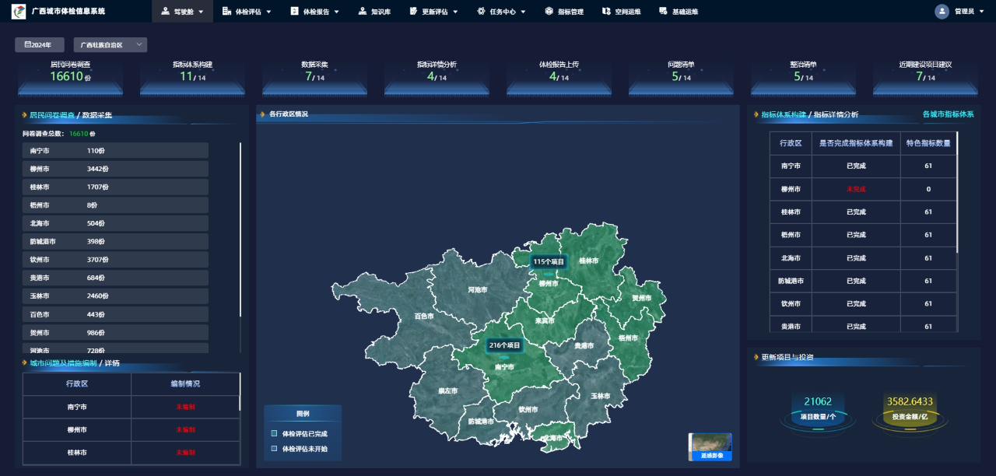Open the 管理员 user dropdown arrow
Screen dimensions: 996x476
(x=983, y=12)
